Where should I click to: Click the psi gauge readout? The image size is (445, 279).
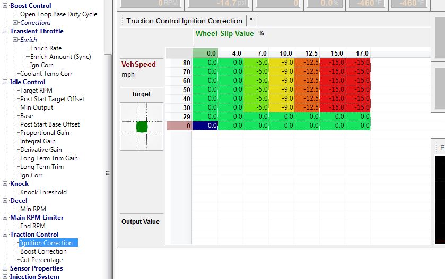(x=220, y=4)
